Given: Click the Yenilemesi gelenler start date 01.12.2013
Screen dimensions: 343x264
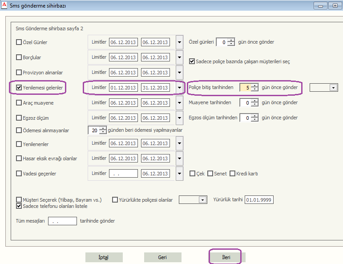Looking at the screenshot, I should [x=123, y=88].
